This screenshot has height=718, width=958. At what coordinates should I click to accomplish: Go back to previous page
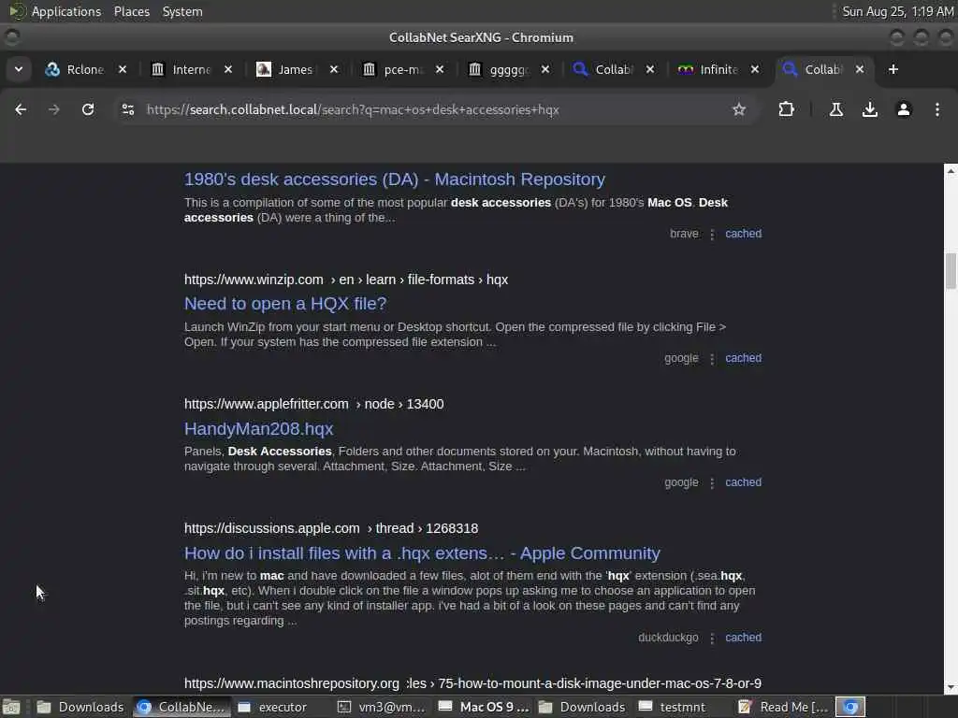[x=21, y=109]
